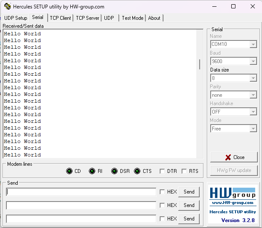
Task: Click the last Hello World line
Action: point(22,155)
